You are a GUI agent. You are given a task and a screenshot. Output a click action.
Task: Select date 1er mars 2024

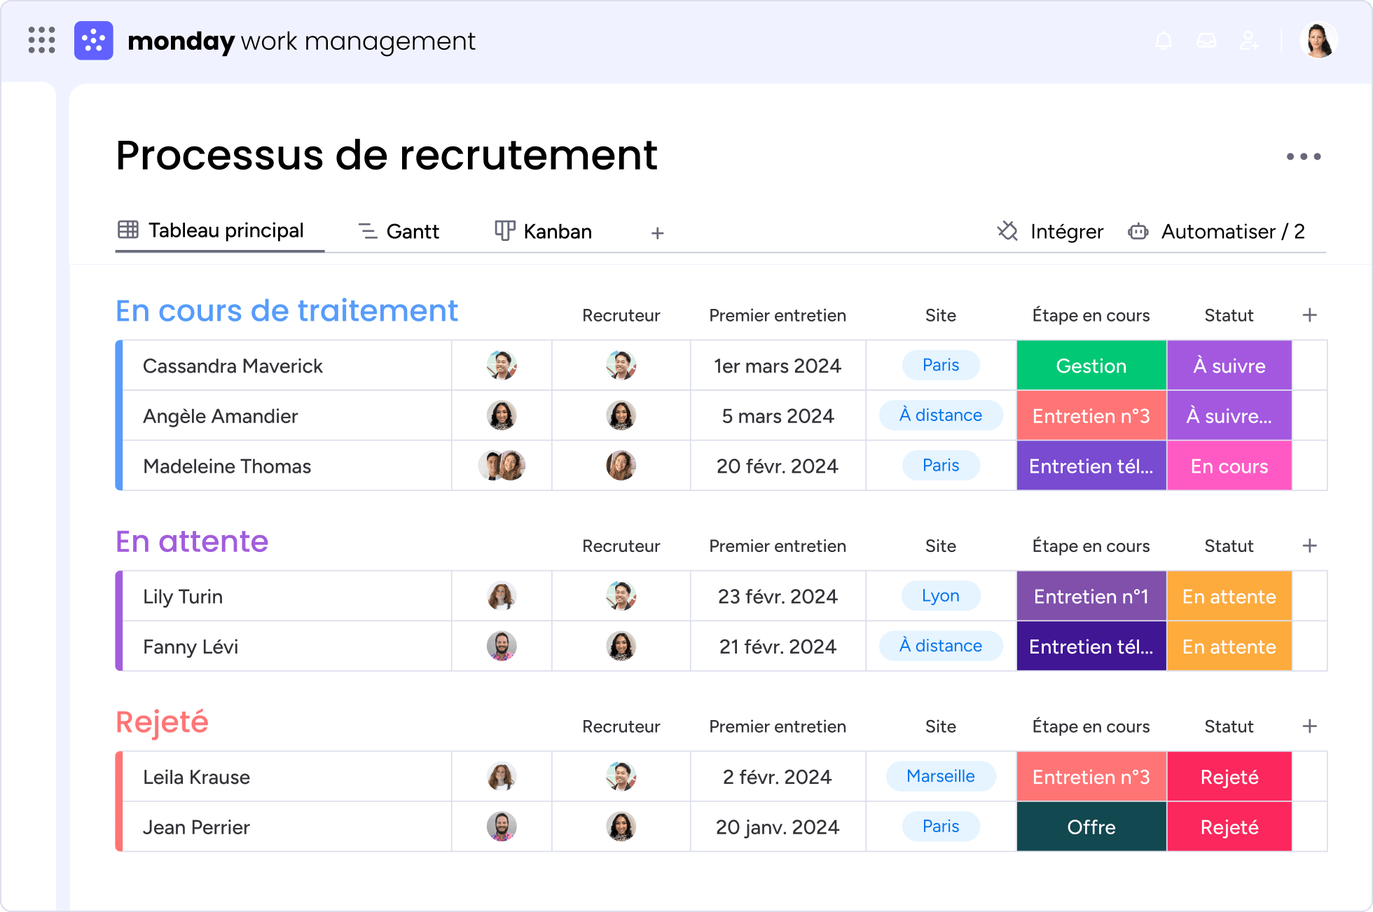coord(778,366)
